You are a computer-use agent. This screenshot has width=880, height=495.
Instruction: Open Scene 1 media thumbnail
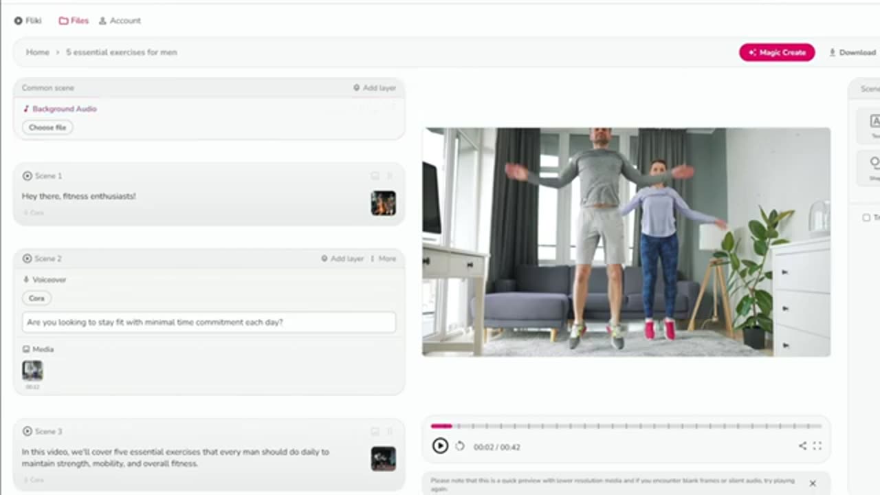tap(384, 203)
